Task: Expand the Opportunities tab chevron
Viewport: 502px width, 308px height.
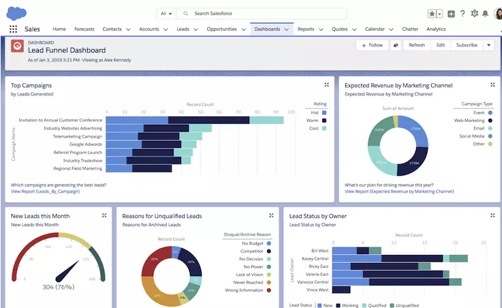Action: click(244, 29)
